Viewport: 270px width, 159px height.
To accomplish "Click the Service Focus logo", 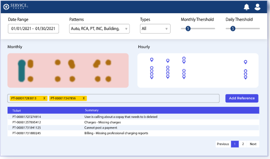I will (x=15, y=7).
